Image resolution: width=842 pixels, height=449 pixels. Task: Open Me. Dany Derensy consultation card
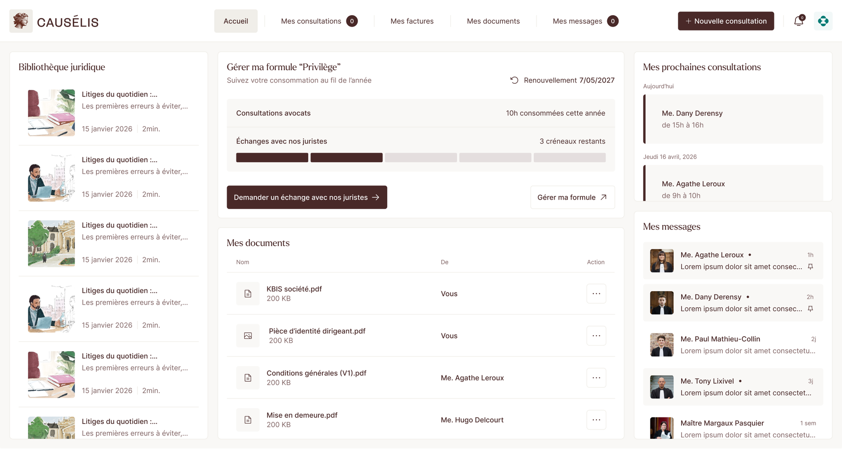733,119
